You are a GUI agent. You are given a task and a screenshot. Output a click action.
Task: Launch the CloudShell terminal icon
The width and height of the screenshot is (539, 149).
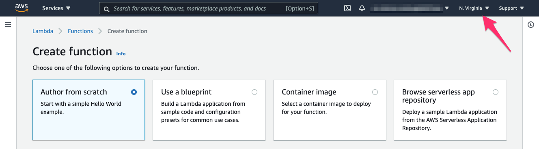tap(347, 8)
